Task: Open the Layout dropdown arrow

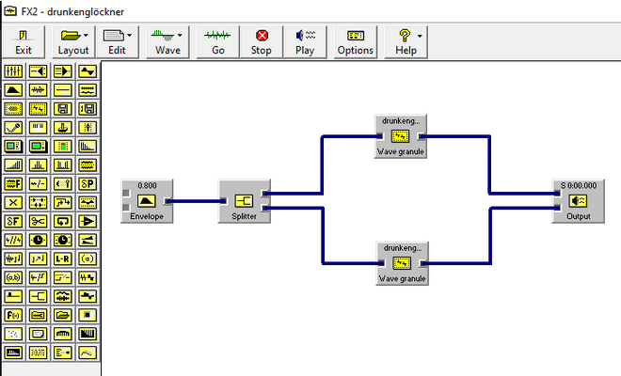Action: coord(86,36)
